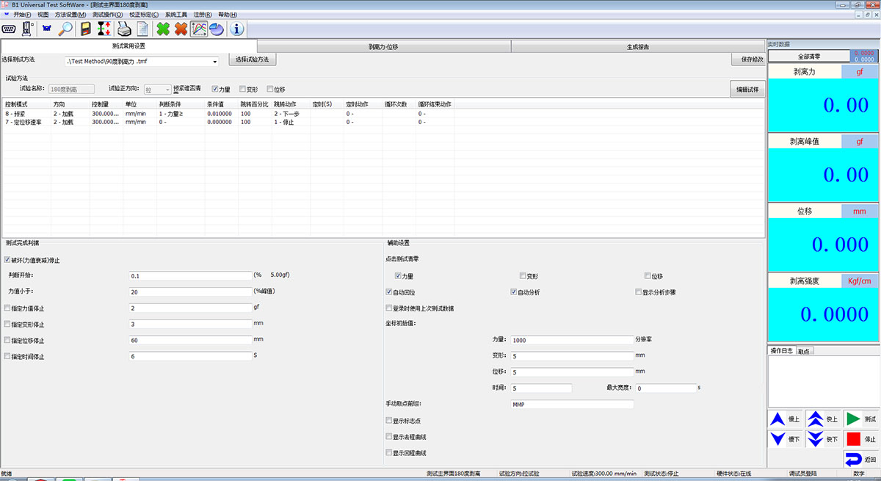Open the 帮助(H) menu
The image size is (881, 481).
click(228, 15)
